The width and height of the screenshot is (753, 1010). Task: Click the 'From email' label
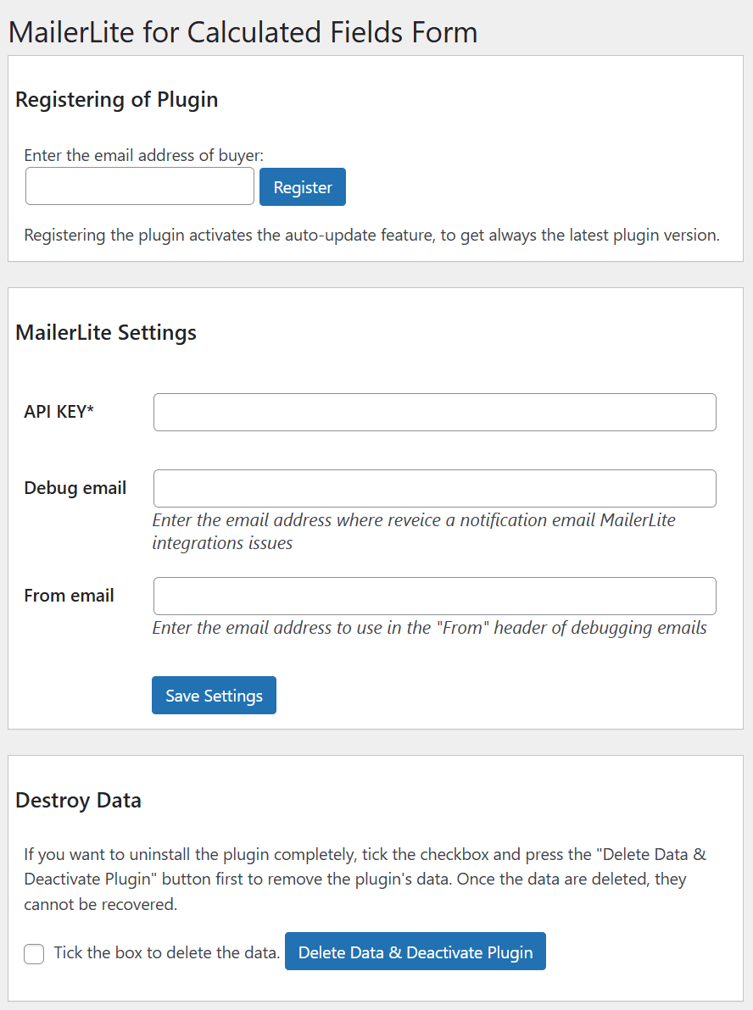(69, 596)
